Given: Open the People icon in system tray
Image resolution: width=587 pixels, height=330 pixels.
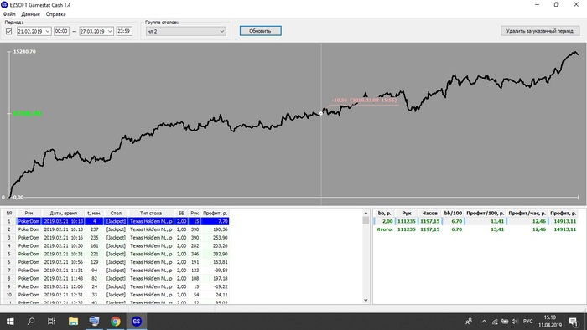Looking at the screenshot, I should 468,322.
